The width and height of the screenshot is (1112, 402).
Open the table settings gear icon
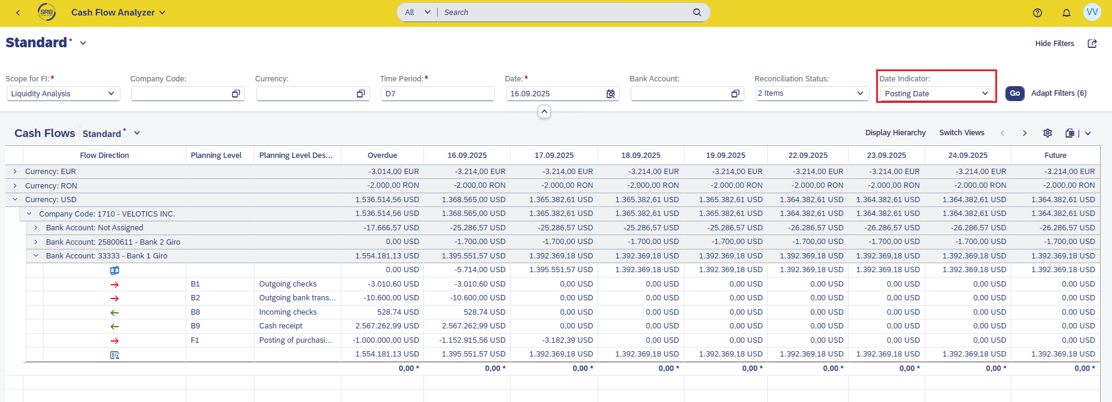(x=1047, y=133)
